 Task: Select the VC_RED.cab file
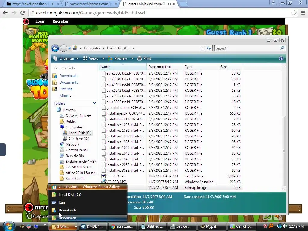(x=116, y=176)
